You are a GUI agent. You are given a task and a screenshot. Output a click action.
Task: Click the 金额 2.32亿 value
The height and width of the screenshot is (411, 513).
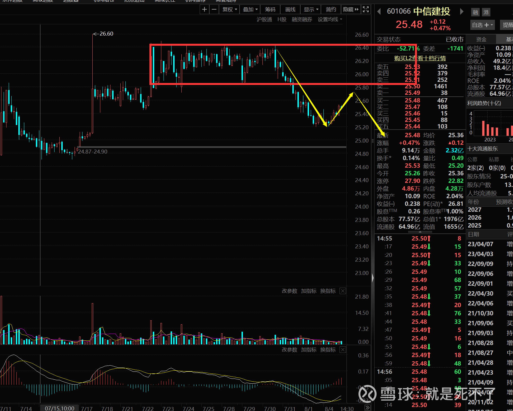[455, 150]
